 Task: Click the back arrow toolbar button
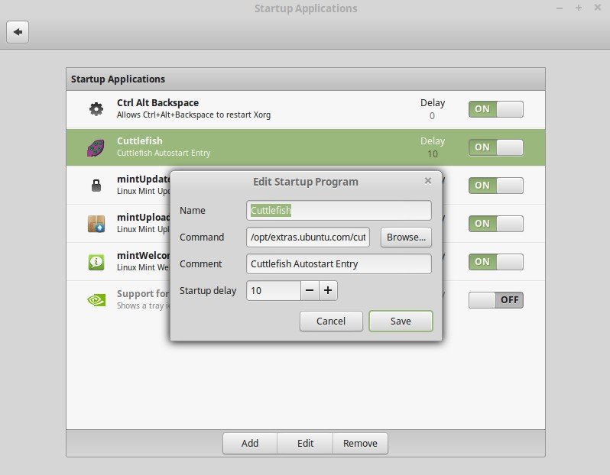18,32
